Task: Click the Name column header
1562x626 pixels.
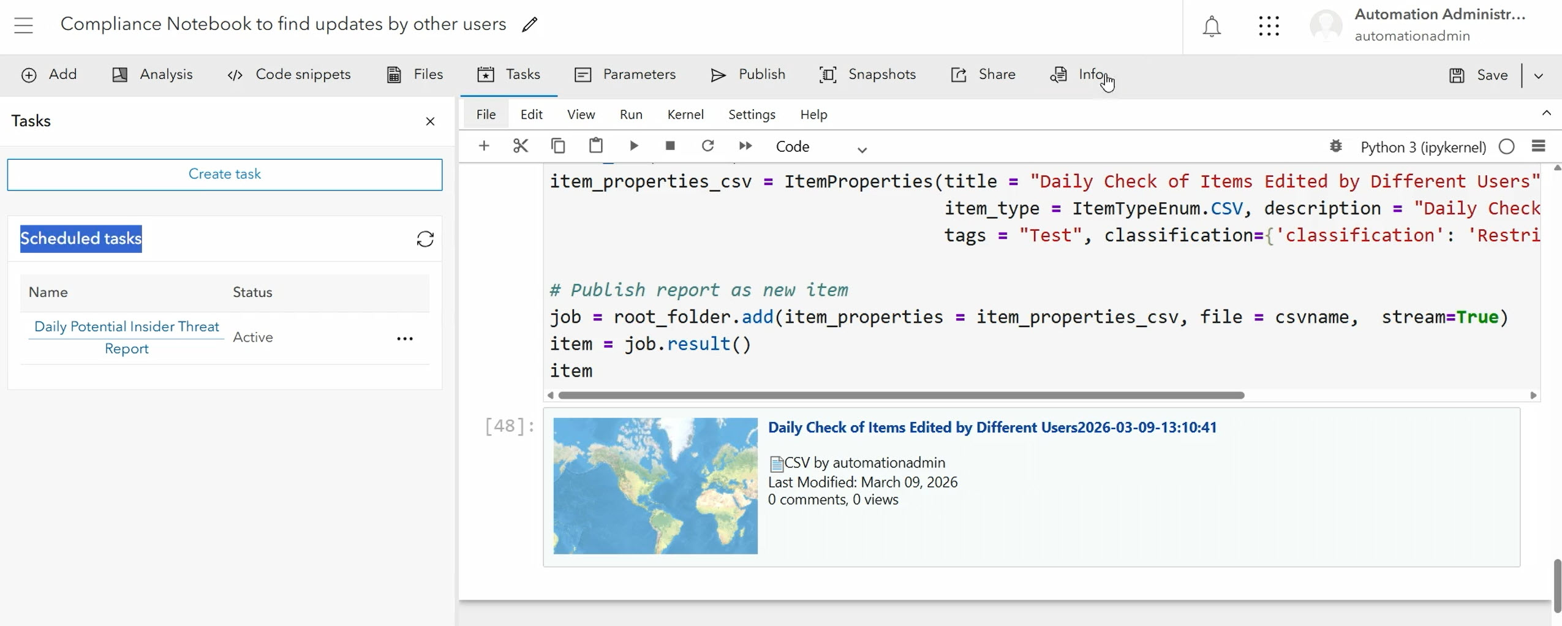Action: click(48, 293)
